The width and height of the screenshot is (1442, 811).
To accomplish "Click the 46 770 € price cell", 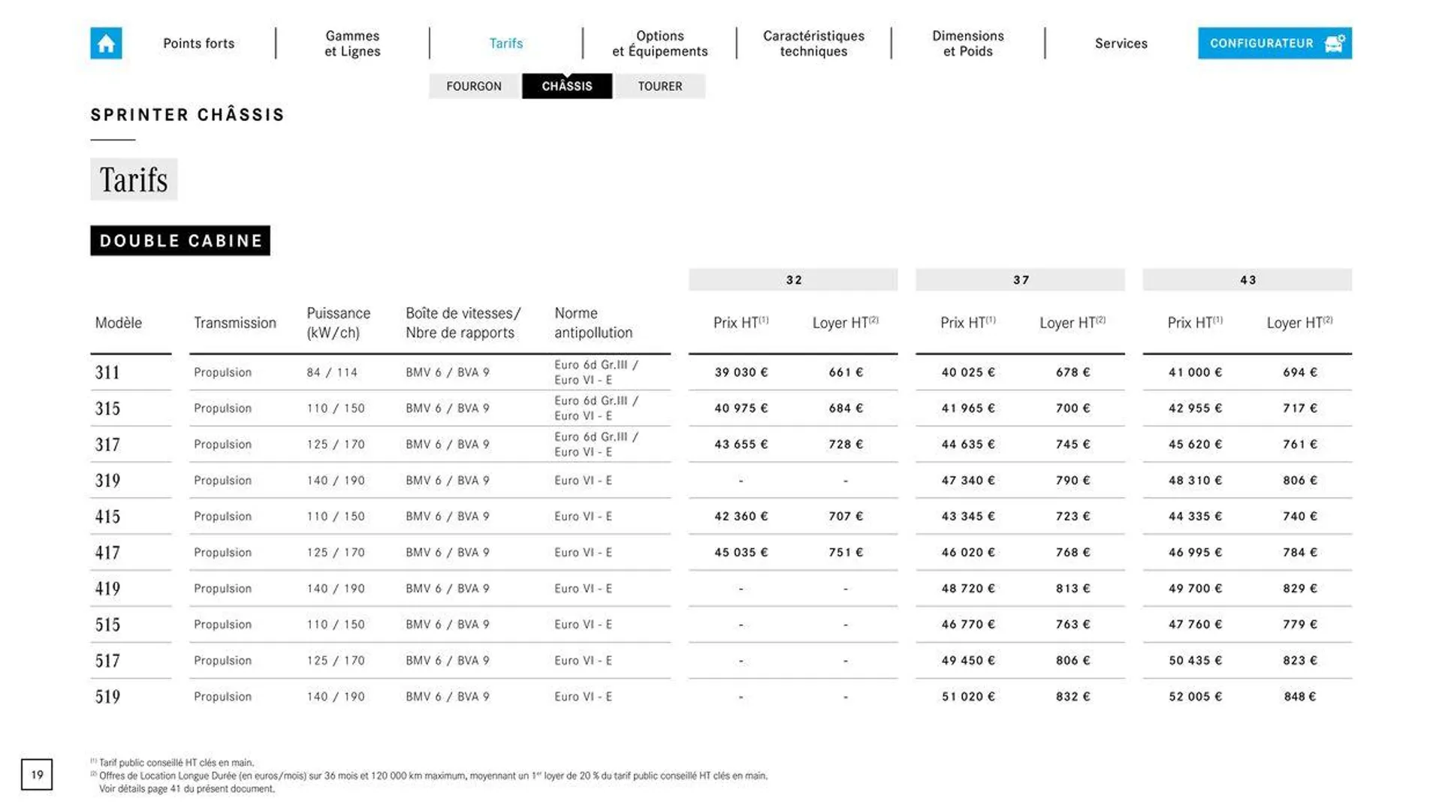I will [968, 625].
